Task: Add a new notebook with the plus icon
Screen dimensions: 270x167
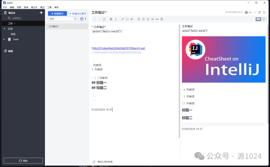Action: 41,12
